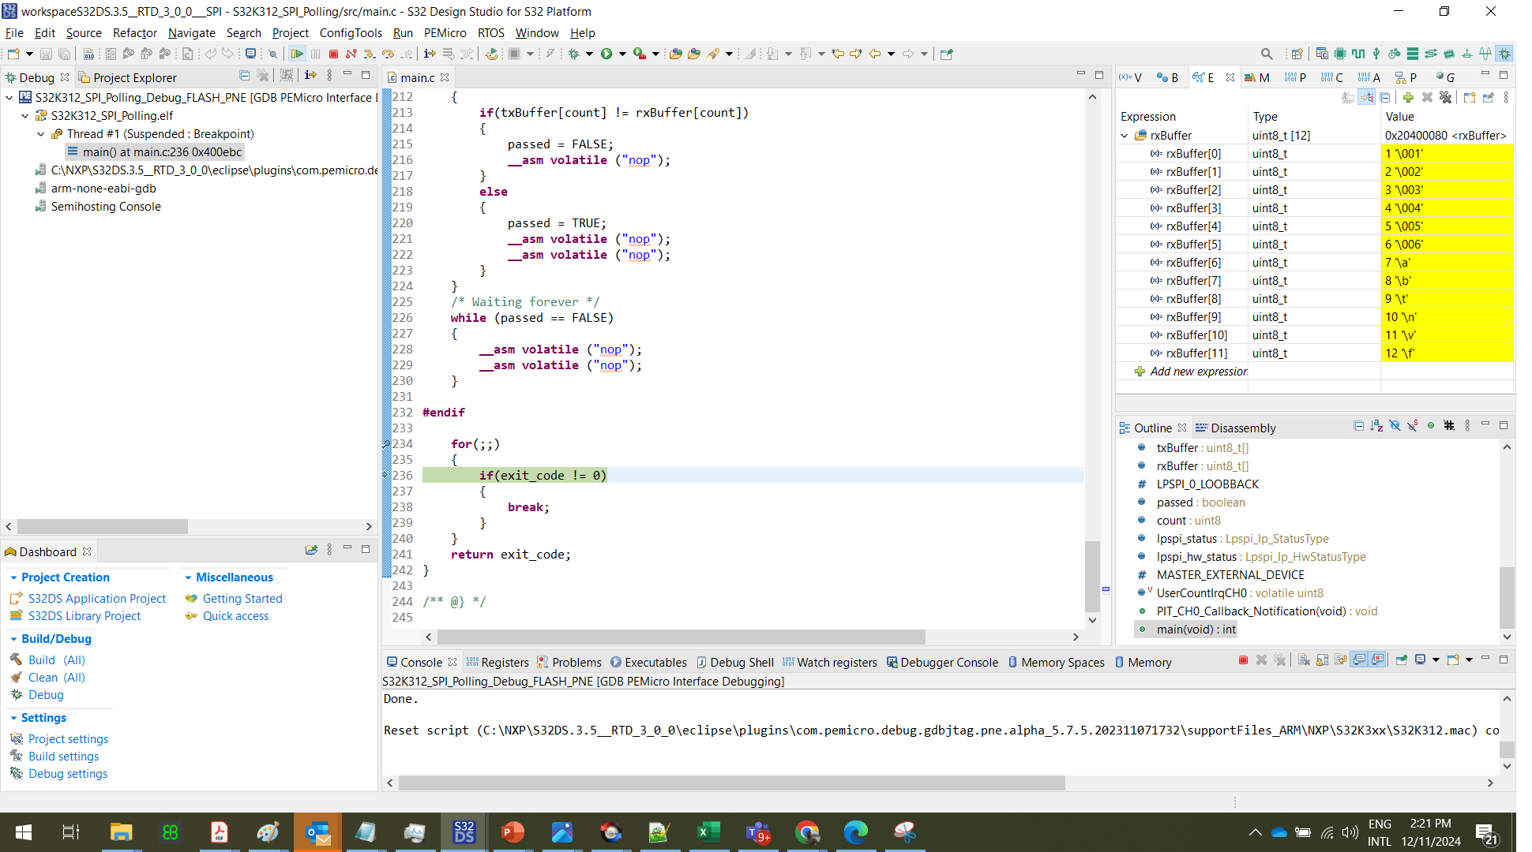
Task: Open S32DS Application Project link
Action: pos(97,599)
